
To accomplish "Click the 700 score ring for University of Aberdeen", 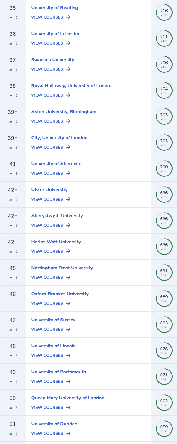I will click(164, 168).
